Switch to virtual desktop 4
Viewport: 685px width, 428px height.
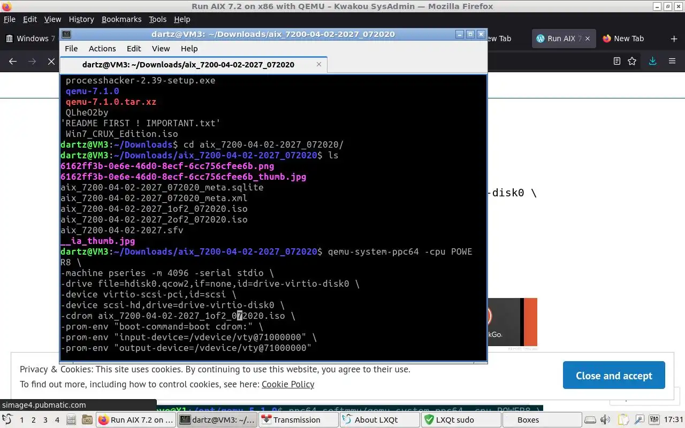click(57, 420)
